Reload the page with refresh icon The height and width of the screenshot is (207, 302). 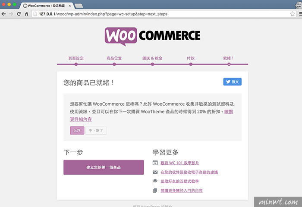[x=19, y=14]
